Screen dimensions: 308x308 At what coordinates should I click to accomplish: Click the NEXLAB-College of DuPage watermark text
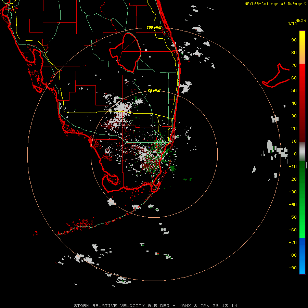(275, 4)
